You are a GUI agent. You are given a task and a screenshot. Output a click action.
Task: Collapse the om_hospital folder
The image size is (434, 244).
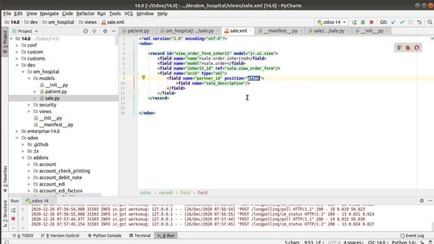coord(23,72)
